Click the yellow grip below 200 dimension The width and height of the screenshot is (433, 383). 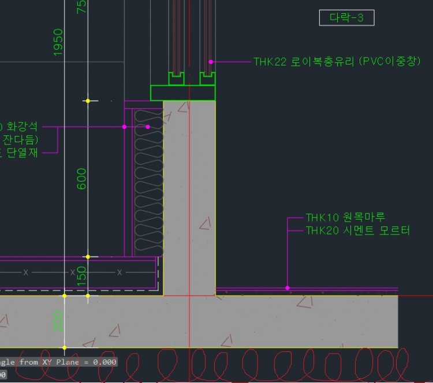(64, 348)
